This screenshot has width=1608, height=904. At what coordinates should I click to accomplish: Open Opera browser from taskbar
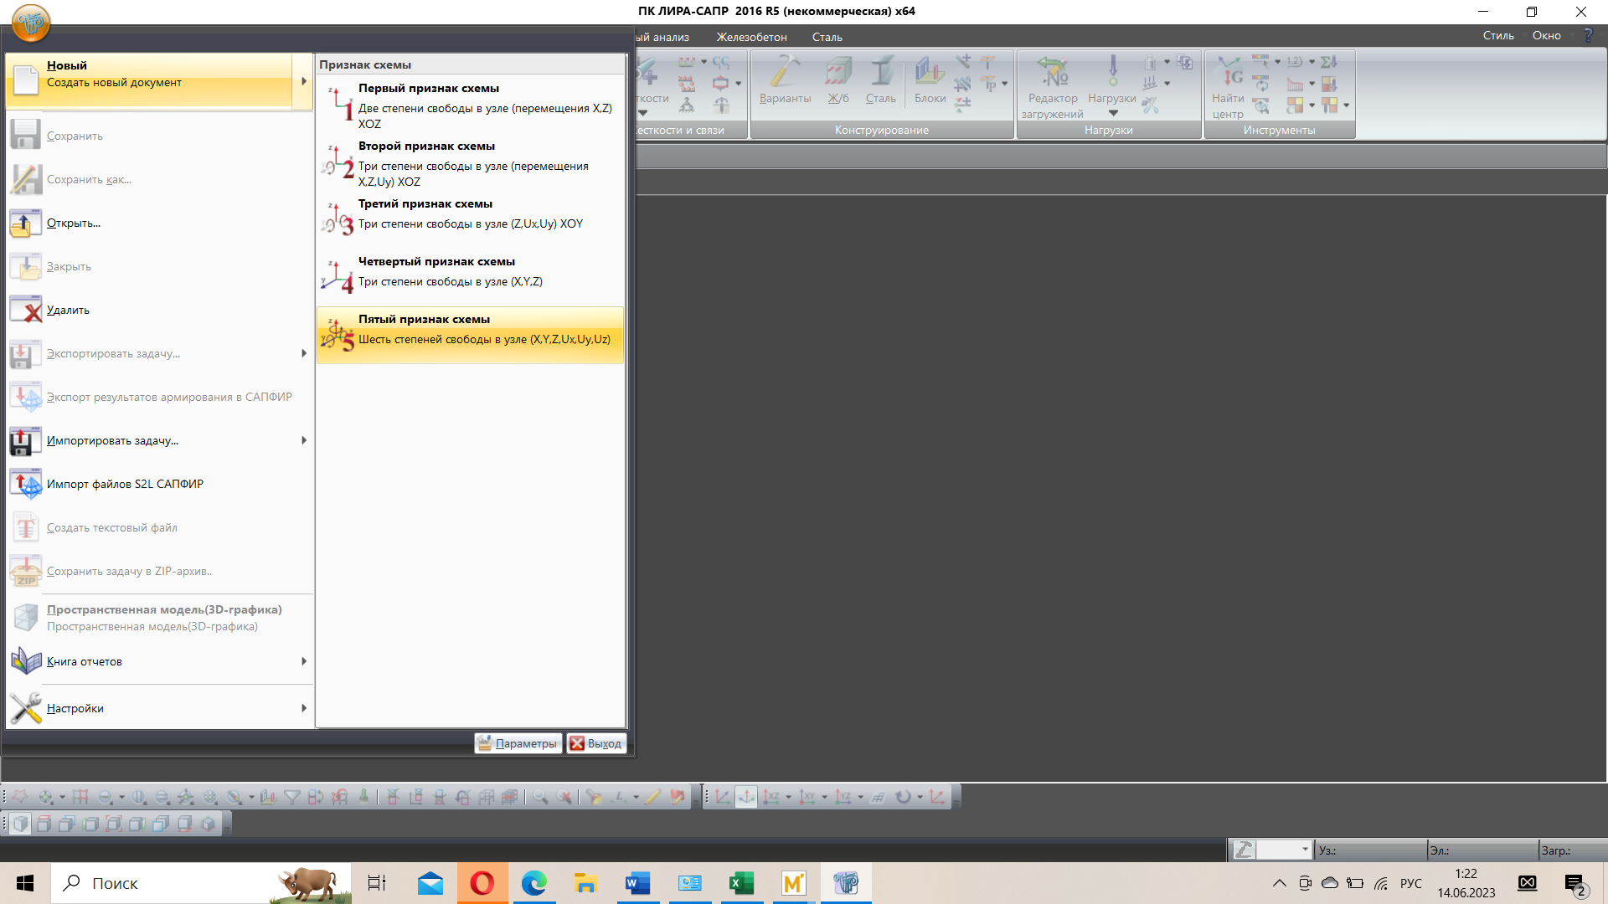pyautogui.click(x=482, y=883)
